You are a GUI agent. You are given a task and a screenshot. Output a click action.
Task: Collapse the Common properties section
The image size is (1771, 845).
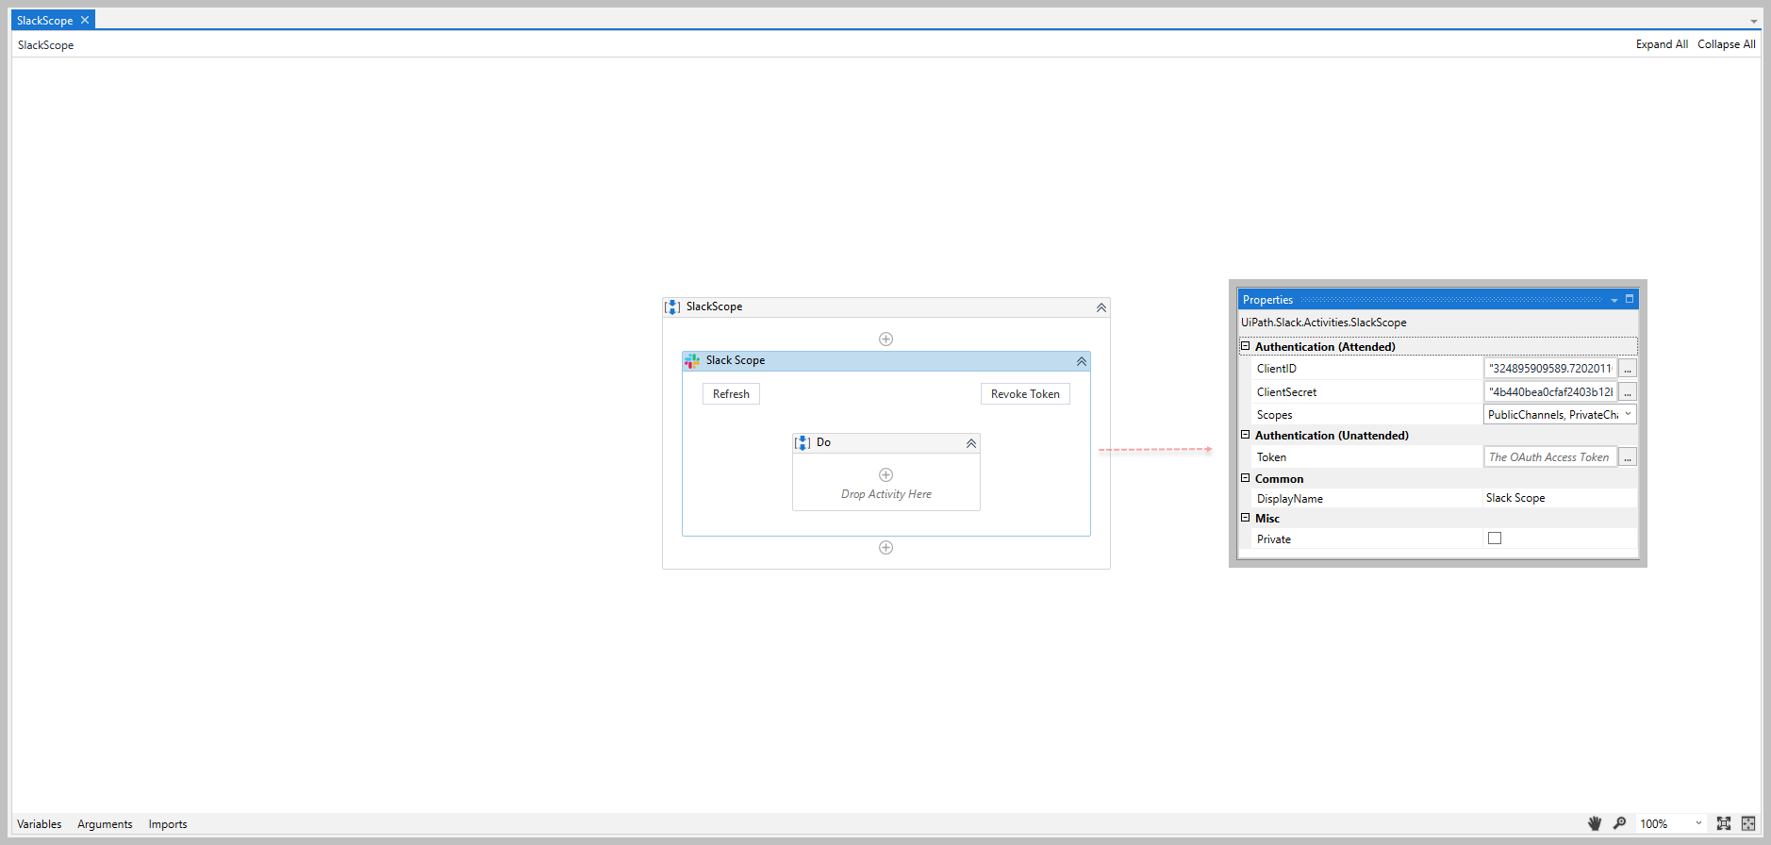[1246, 478]
